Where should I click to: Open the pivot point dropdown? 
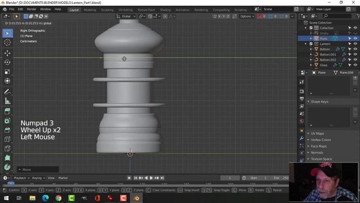(x=142, y=16)
